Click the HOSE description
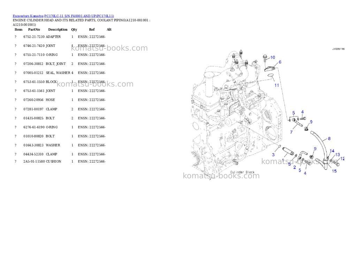357x253 pixels. tap(50, 100)
